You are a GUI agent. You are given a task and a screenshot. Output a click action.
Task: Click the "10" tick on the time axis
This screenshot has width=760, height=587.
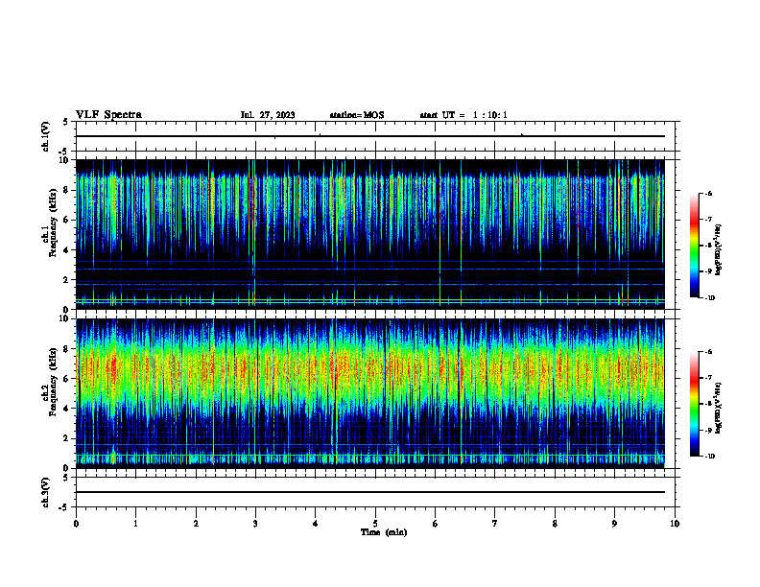pos(675,524)
